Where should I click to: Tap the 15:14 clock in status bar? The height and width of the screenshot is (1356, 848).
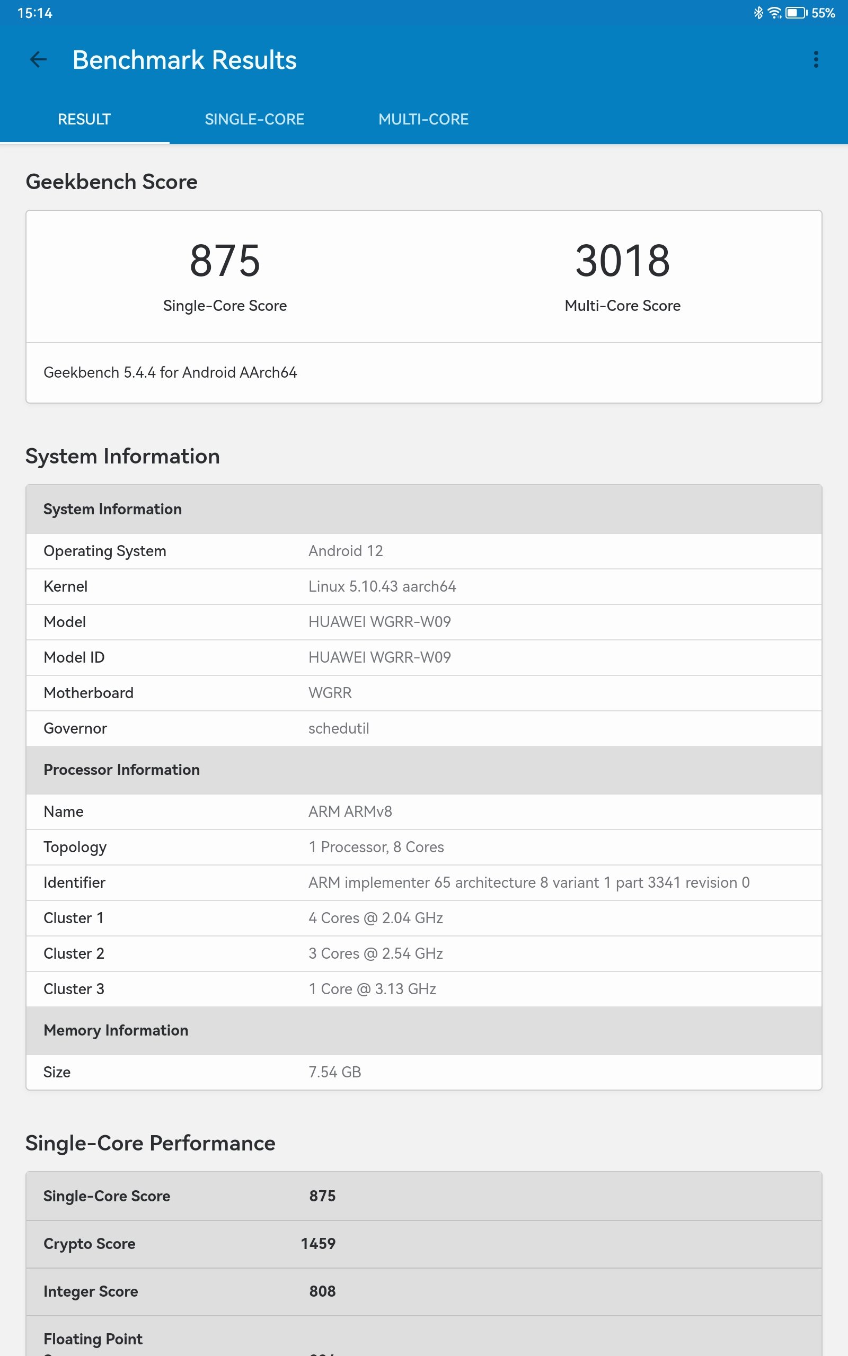pyautogui.click(x=35, y=13)
